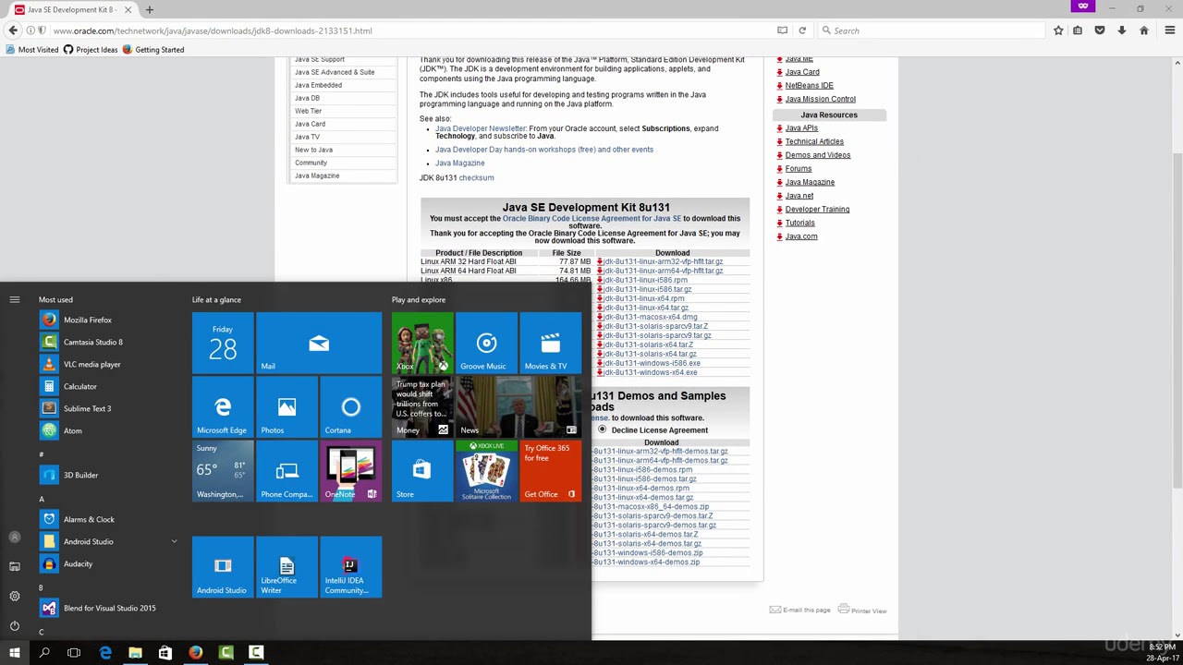
Task: Open the OneNote tile
Action: pos(350,470)
